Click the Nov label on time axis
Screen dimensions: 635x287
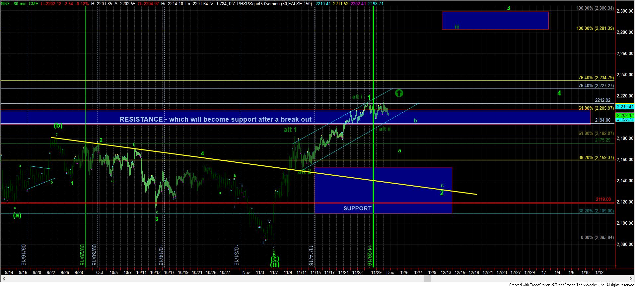pos(246,272)
